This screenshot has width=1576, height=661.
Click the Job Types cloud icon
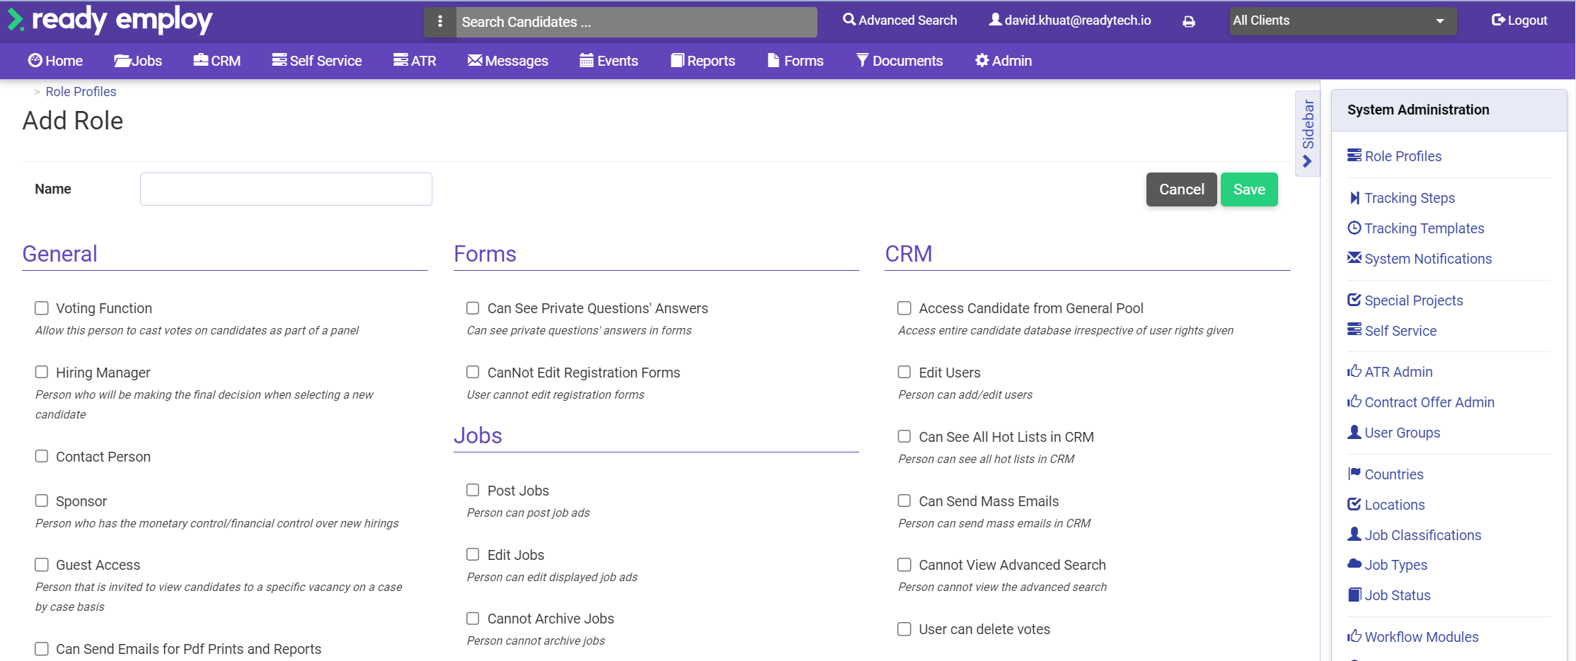tap(1354, 564)
